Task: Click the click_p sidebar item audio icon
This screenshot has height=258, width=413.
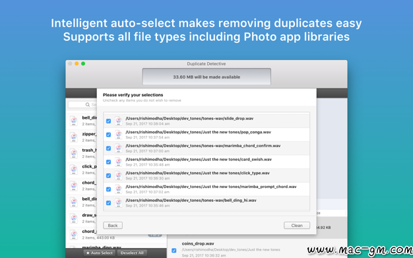Action: coord(74,170)
